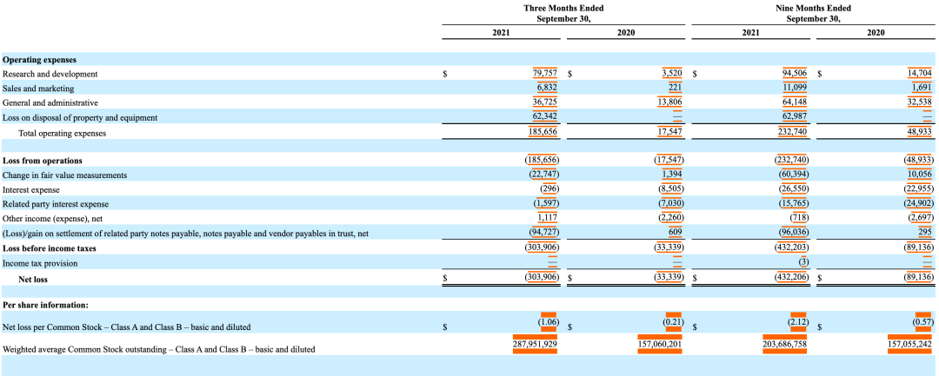Select the 'Other income (expense), net' label
This screenshot has width=939, height=376.
[x=55, y=219]
